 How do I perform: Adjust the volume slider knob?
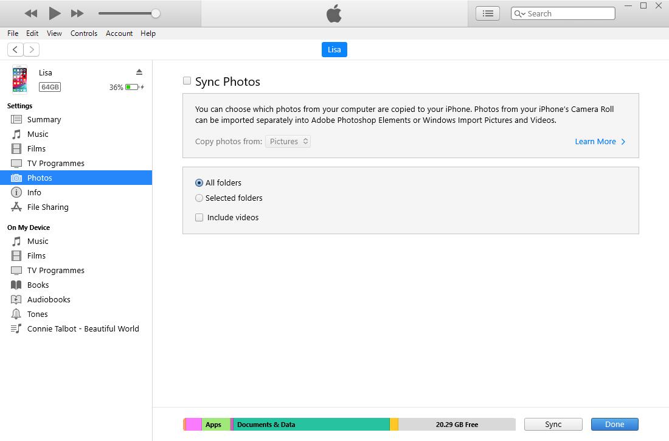(156, 13)
